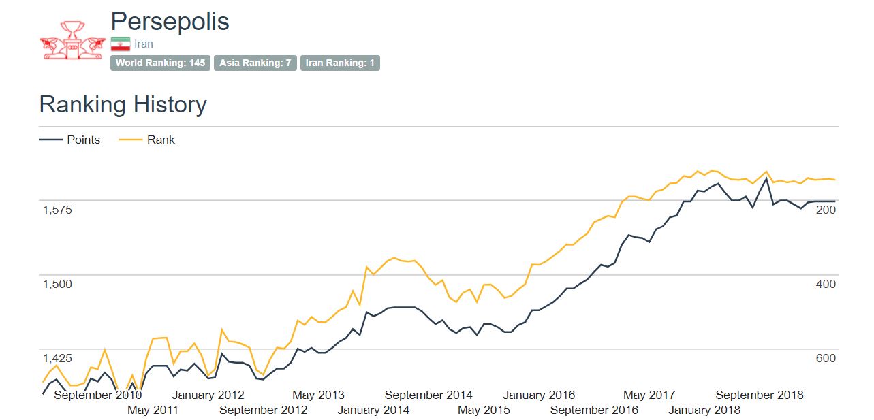Click the Asia Ranking: 7 badge
The image size is (874, 420).
(x=255, y=63)
